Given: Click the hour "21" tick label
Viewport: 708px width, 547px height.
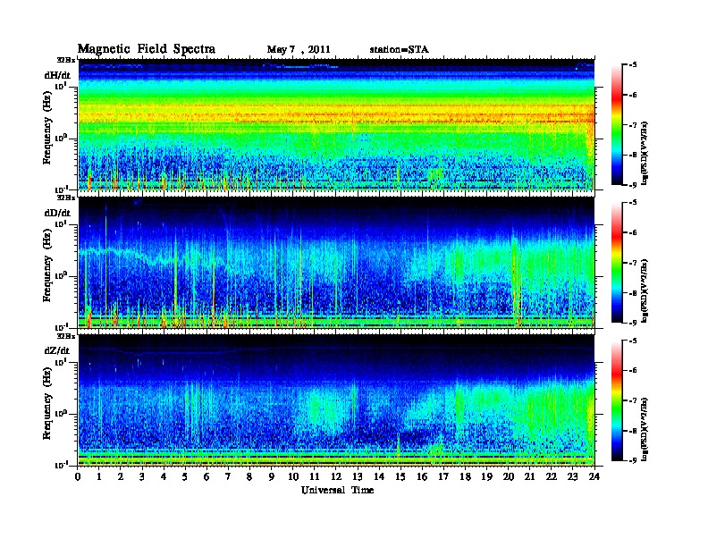Looking at the screenshot, I should coord(529,476).
